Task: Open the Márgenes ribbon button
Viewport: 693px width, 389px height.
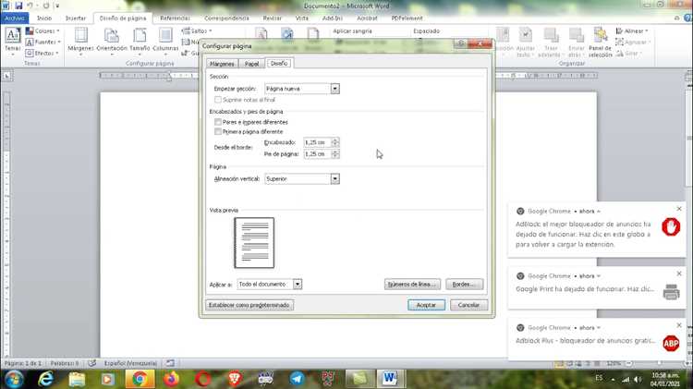Action: [81, 40]
